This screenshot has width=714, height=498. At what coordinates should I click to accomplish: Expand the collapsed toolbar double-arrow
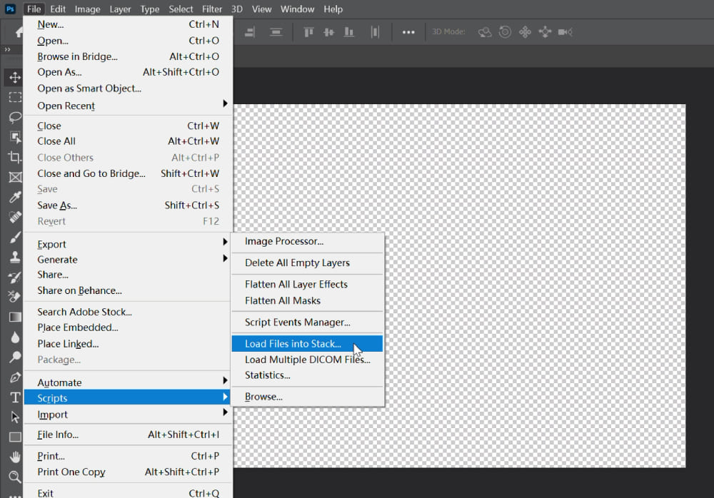click(x=7, y=49)
